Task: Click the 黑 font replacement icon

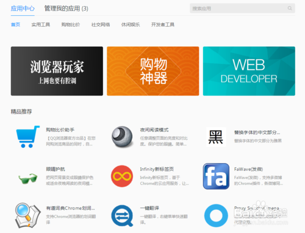Action: point(216,137)
